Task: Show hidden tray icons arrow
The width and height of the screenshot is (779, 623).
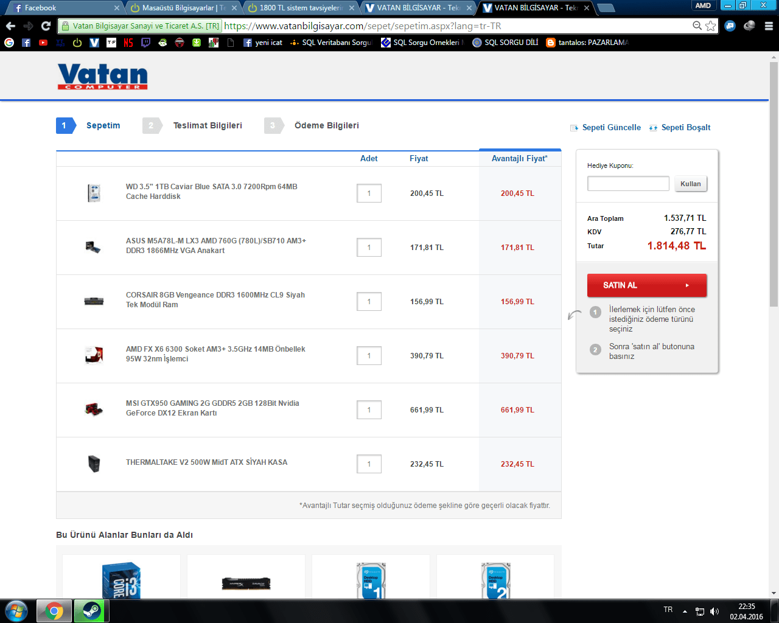Action: [685, 611]
